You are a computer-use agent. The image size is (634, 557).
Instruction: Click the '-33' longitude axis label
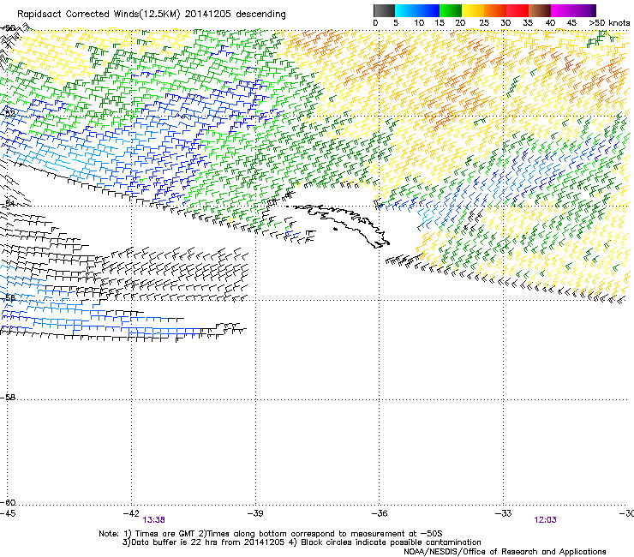(503, 513)
